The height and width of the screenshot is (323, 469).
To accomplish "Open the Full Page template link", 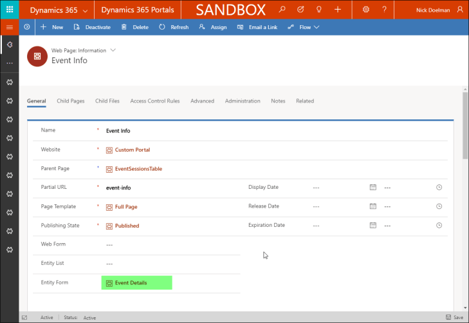I will [126, 207].
